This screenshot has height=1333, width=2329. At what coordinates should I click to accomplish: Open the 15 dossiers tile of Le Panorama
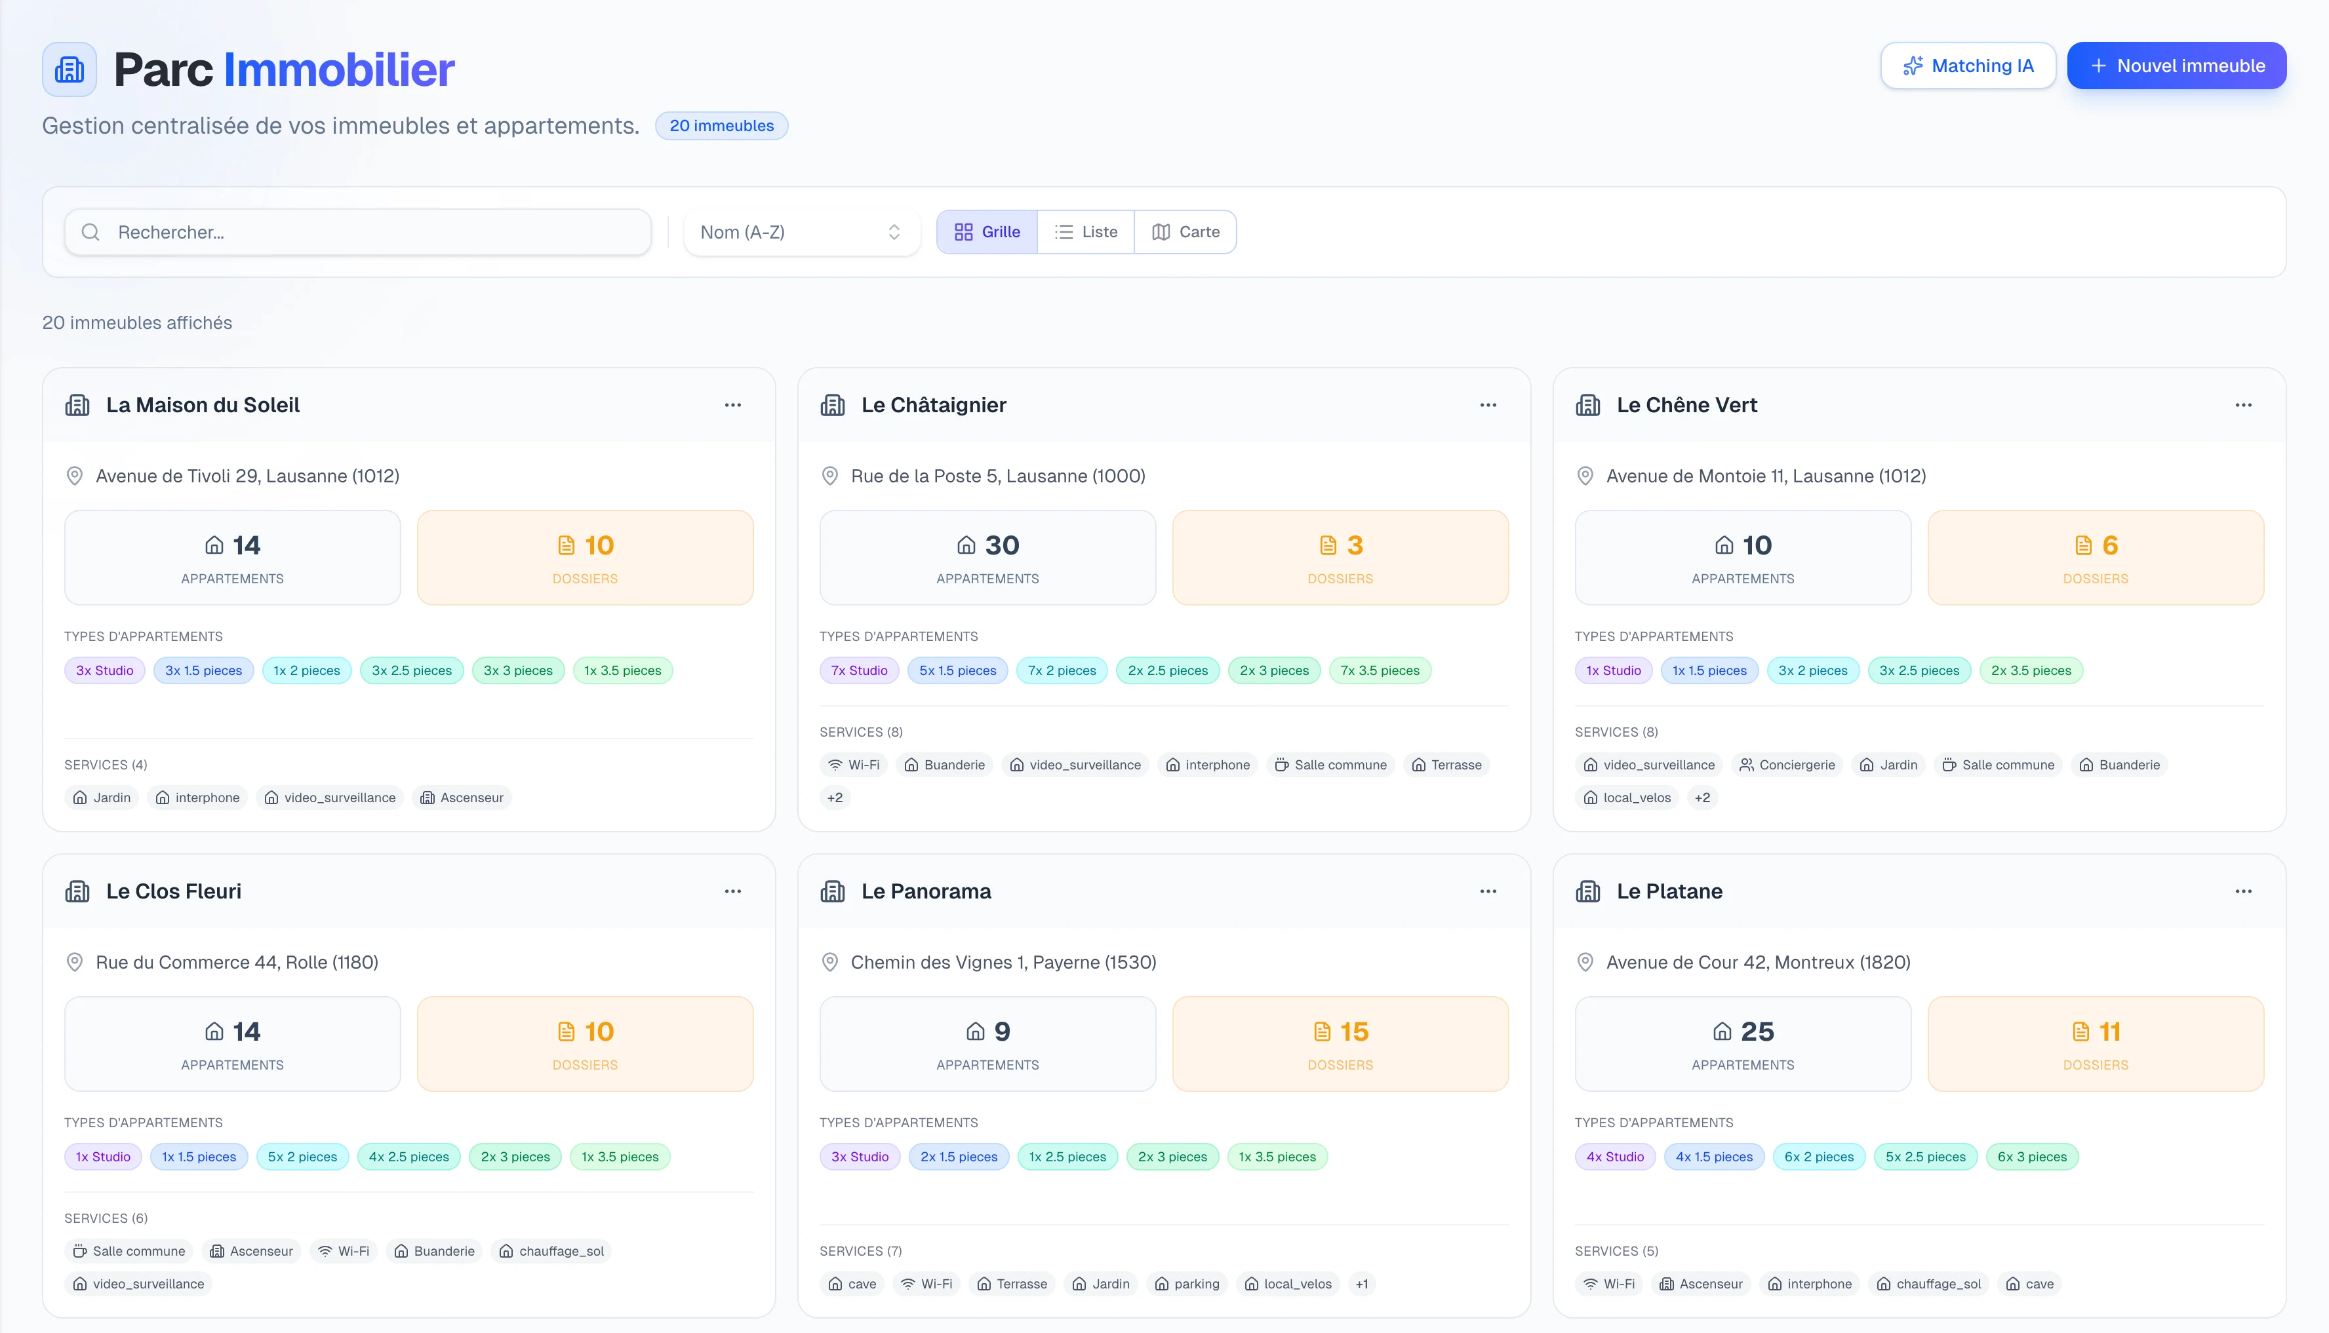click(1339, 1044)
